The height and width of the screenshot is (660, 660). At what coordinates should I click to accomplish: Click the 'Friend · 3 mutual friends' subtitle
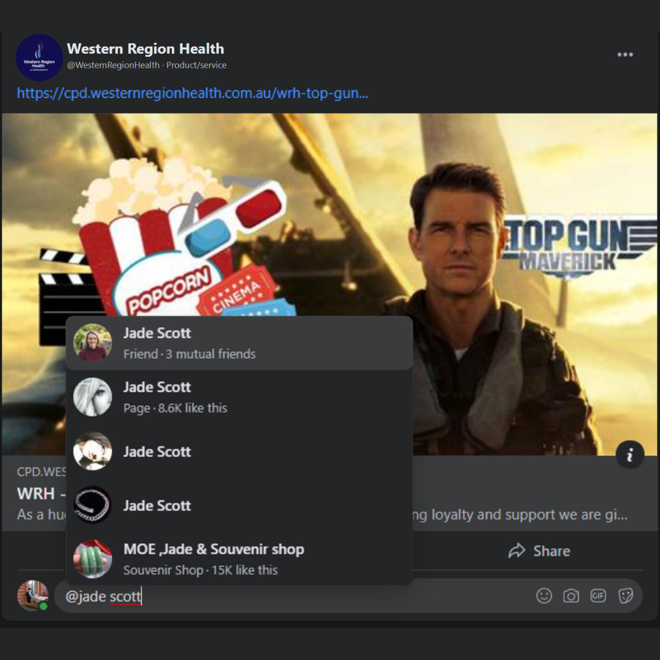tap(189, 354)
